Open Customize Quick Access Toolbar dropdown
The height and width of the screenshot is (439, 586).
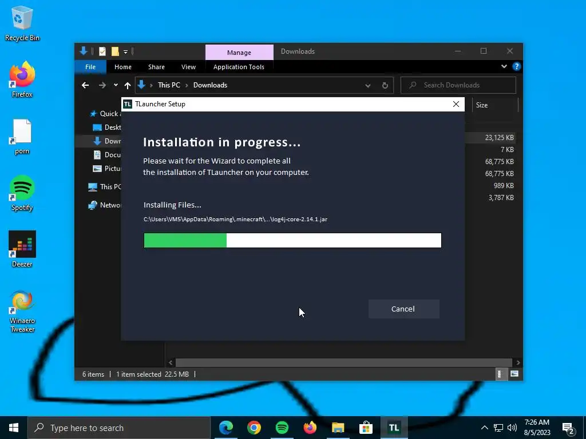(125, 51)
